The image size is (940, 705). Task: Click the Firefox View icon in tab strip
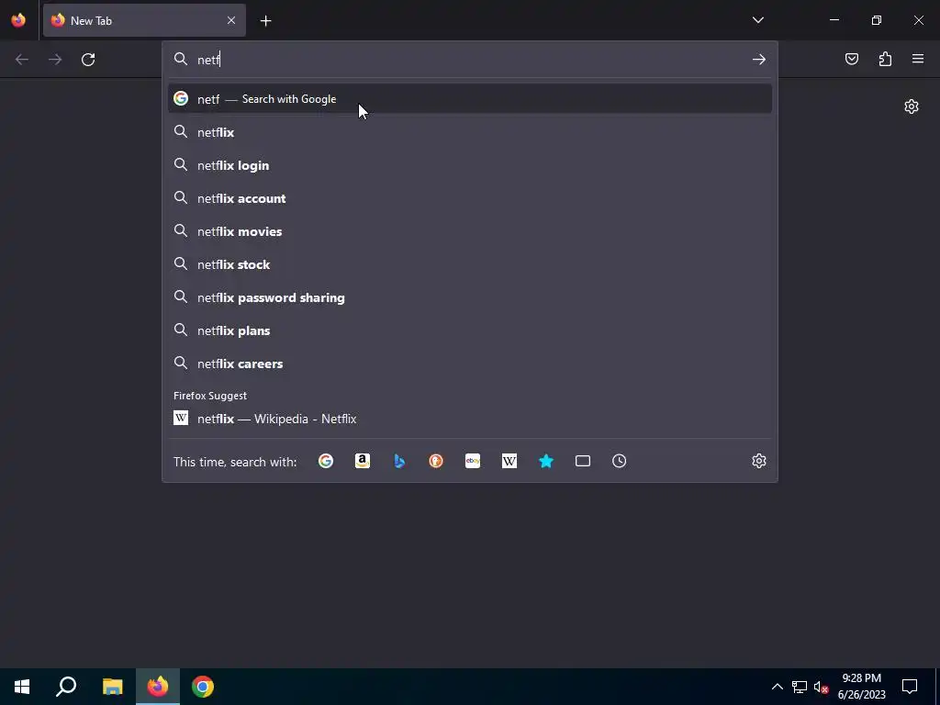click(18, 20)
